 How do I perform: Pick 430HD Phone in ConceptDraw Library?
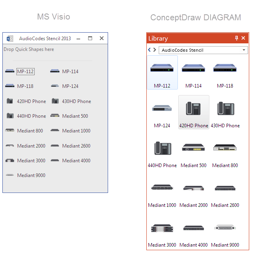pyautogui.click(x=226, y=108)
